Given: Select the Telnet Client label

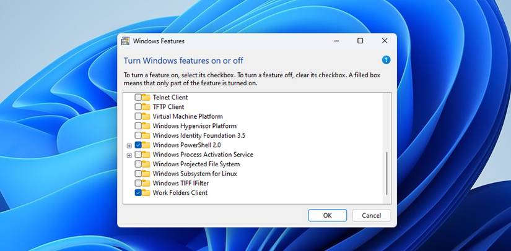Looking at the screenshot, I should [170, 97].
